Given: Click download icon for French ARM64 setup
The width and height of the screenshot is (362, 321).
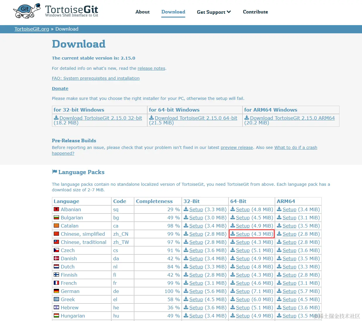Looking at the screenshot, I should click(x=279, y=283).
